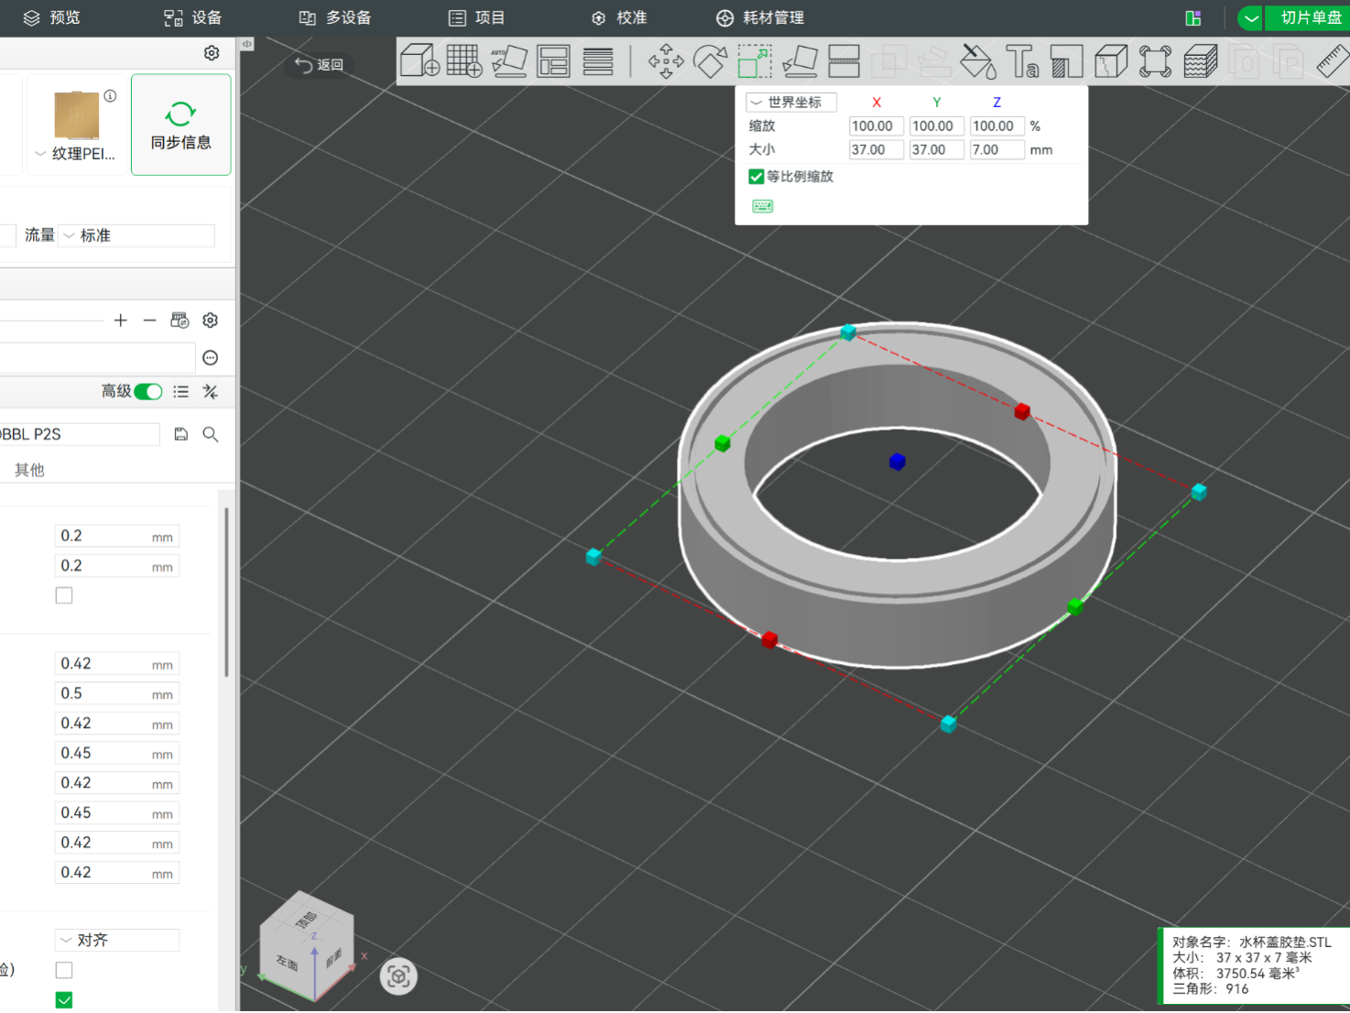The width and height of the screenshot is (1350, 1013).
Task: Switch to the 预览 tab
Action: click(51, 17)
